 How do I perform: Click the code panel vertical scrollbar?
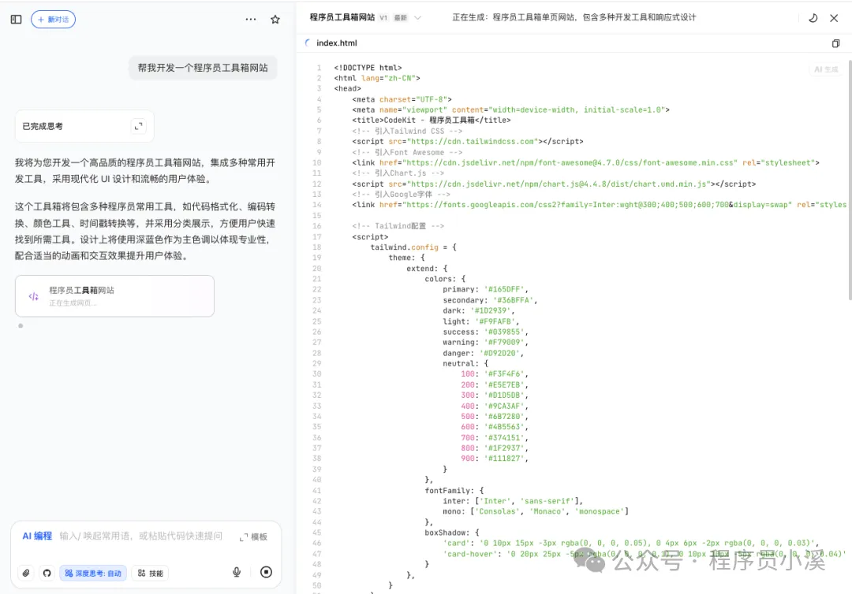click(850, 179)
